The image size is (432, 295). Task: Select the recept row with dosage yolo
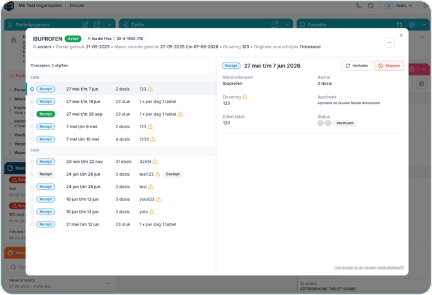121,212
